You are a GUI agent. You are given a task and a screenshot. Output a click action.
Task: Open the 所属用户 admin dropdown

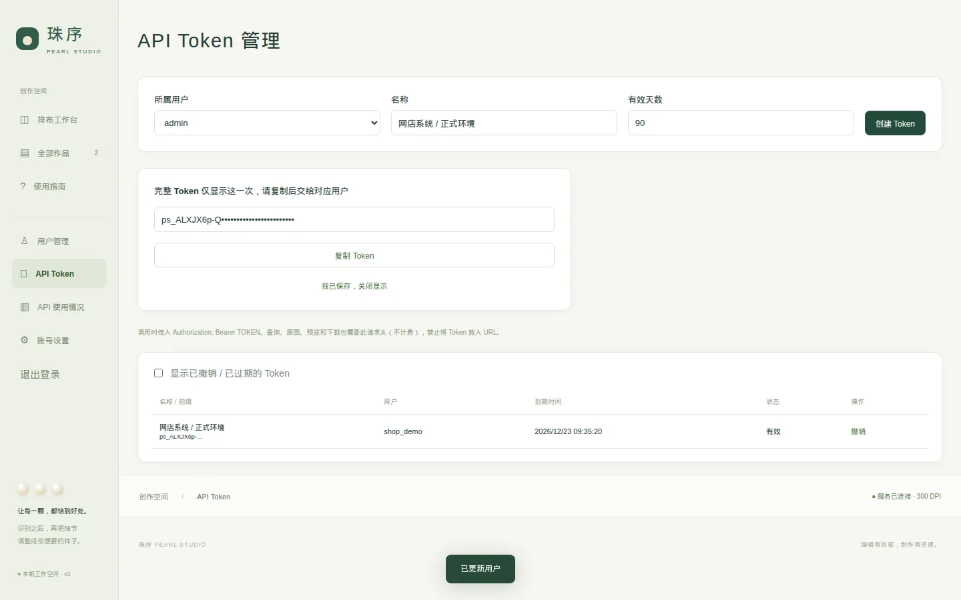267,123
